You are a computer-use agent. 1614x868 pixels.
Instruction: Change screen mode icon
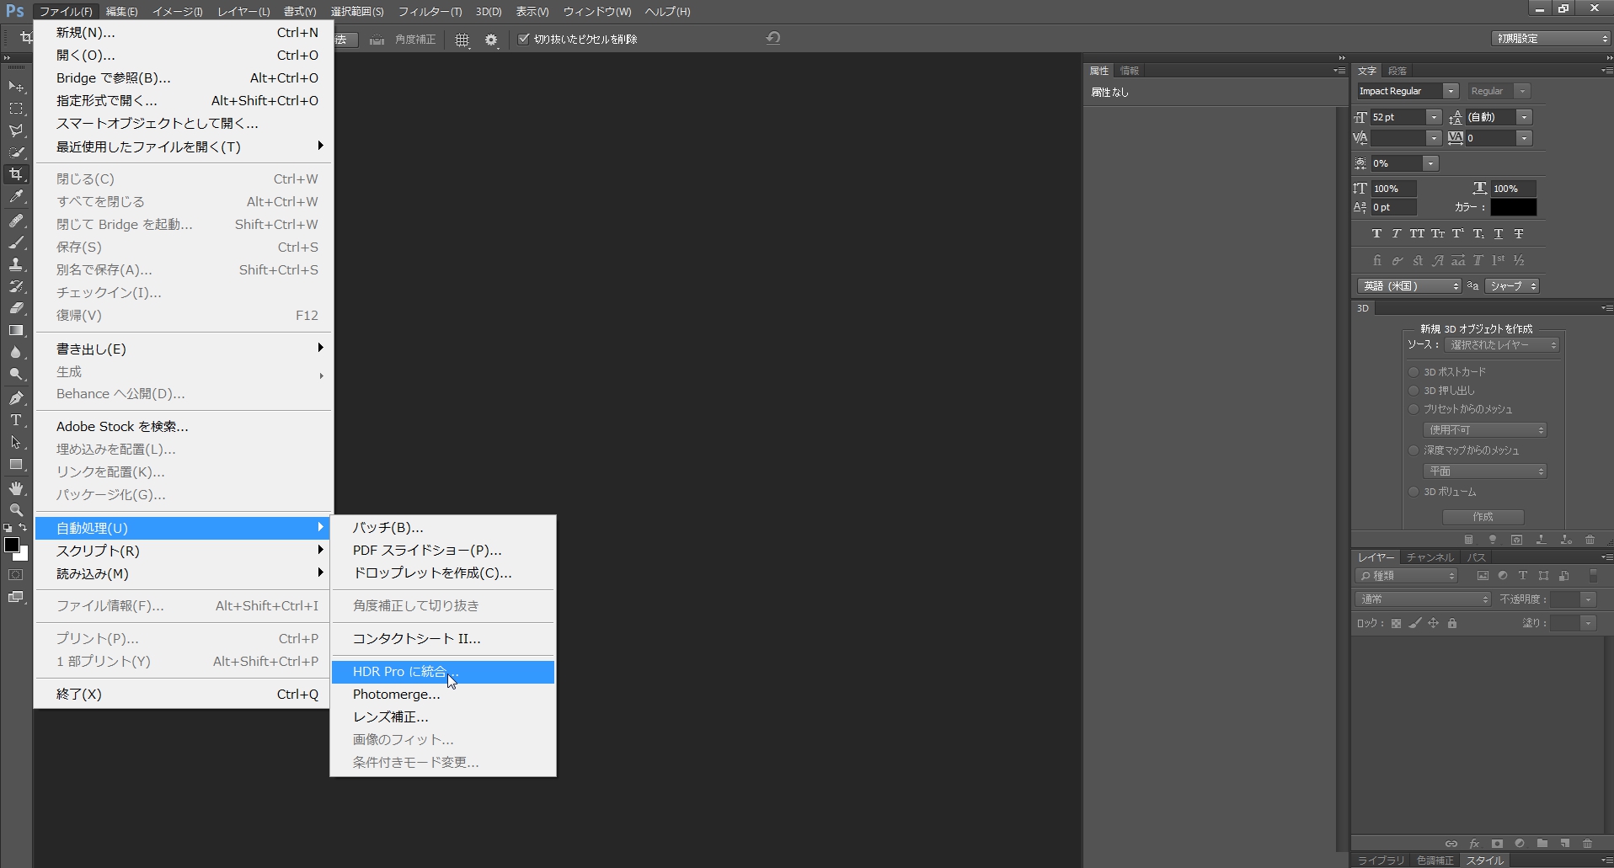point(16,597)
